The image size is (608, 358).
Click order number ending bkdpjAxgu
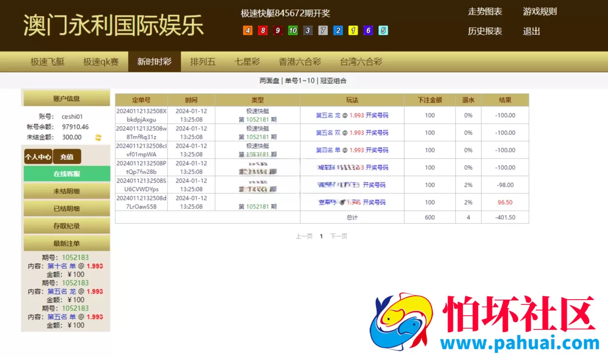tap(141, 115)
